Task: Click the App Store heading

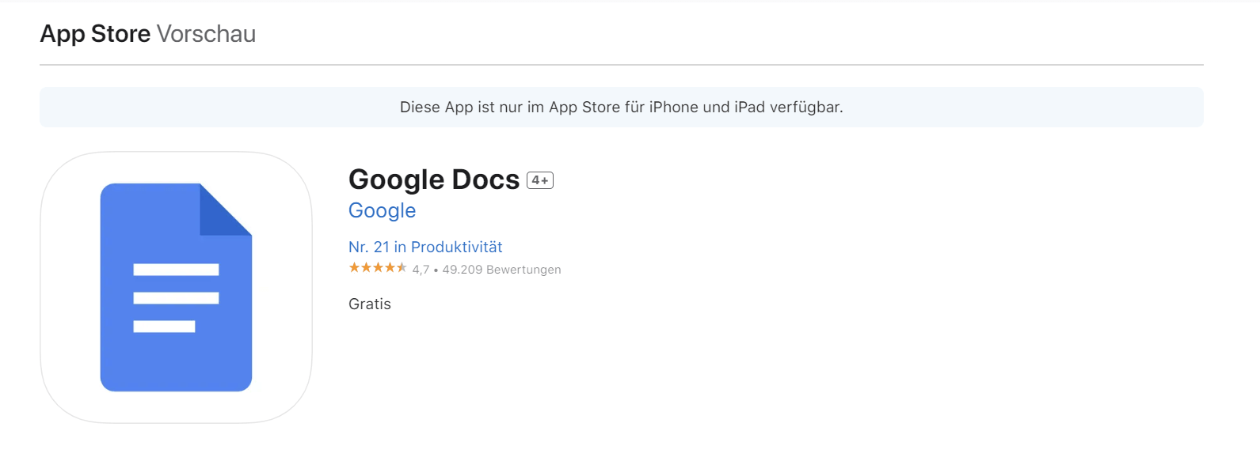Action: [95, 34]
